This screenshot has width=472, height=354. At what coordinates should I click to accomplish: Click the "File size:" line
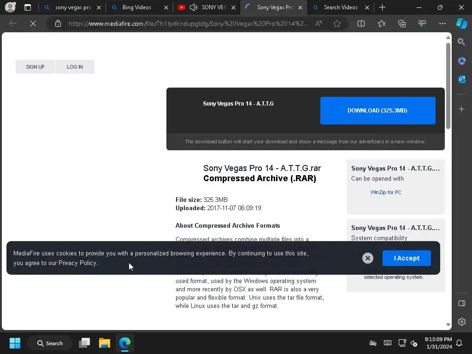[x=201, y=200]
